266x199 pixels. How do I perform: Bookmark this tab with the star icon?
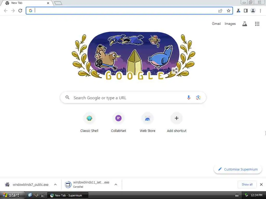229,11
